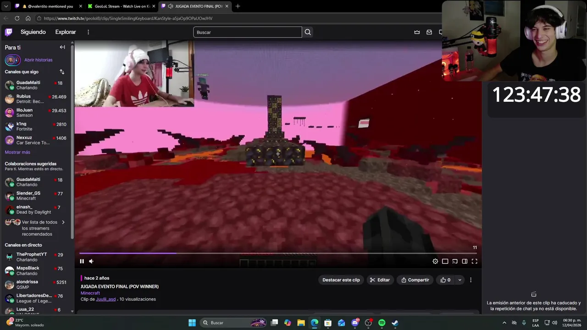Viewport: 587px width, 330px height.
Task: Toggle the player's mini player mode
Action: coord(445,261)
